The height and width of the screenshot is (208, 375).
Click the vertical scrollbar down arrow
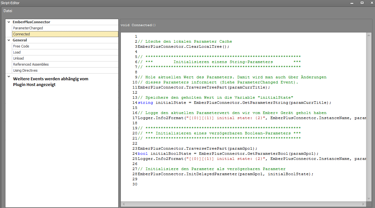[x=369, y=198]
